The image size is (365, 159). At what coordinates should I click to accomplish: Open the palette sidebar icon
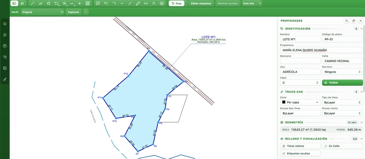click(5, 46)
